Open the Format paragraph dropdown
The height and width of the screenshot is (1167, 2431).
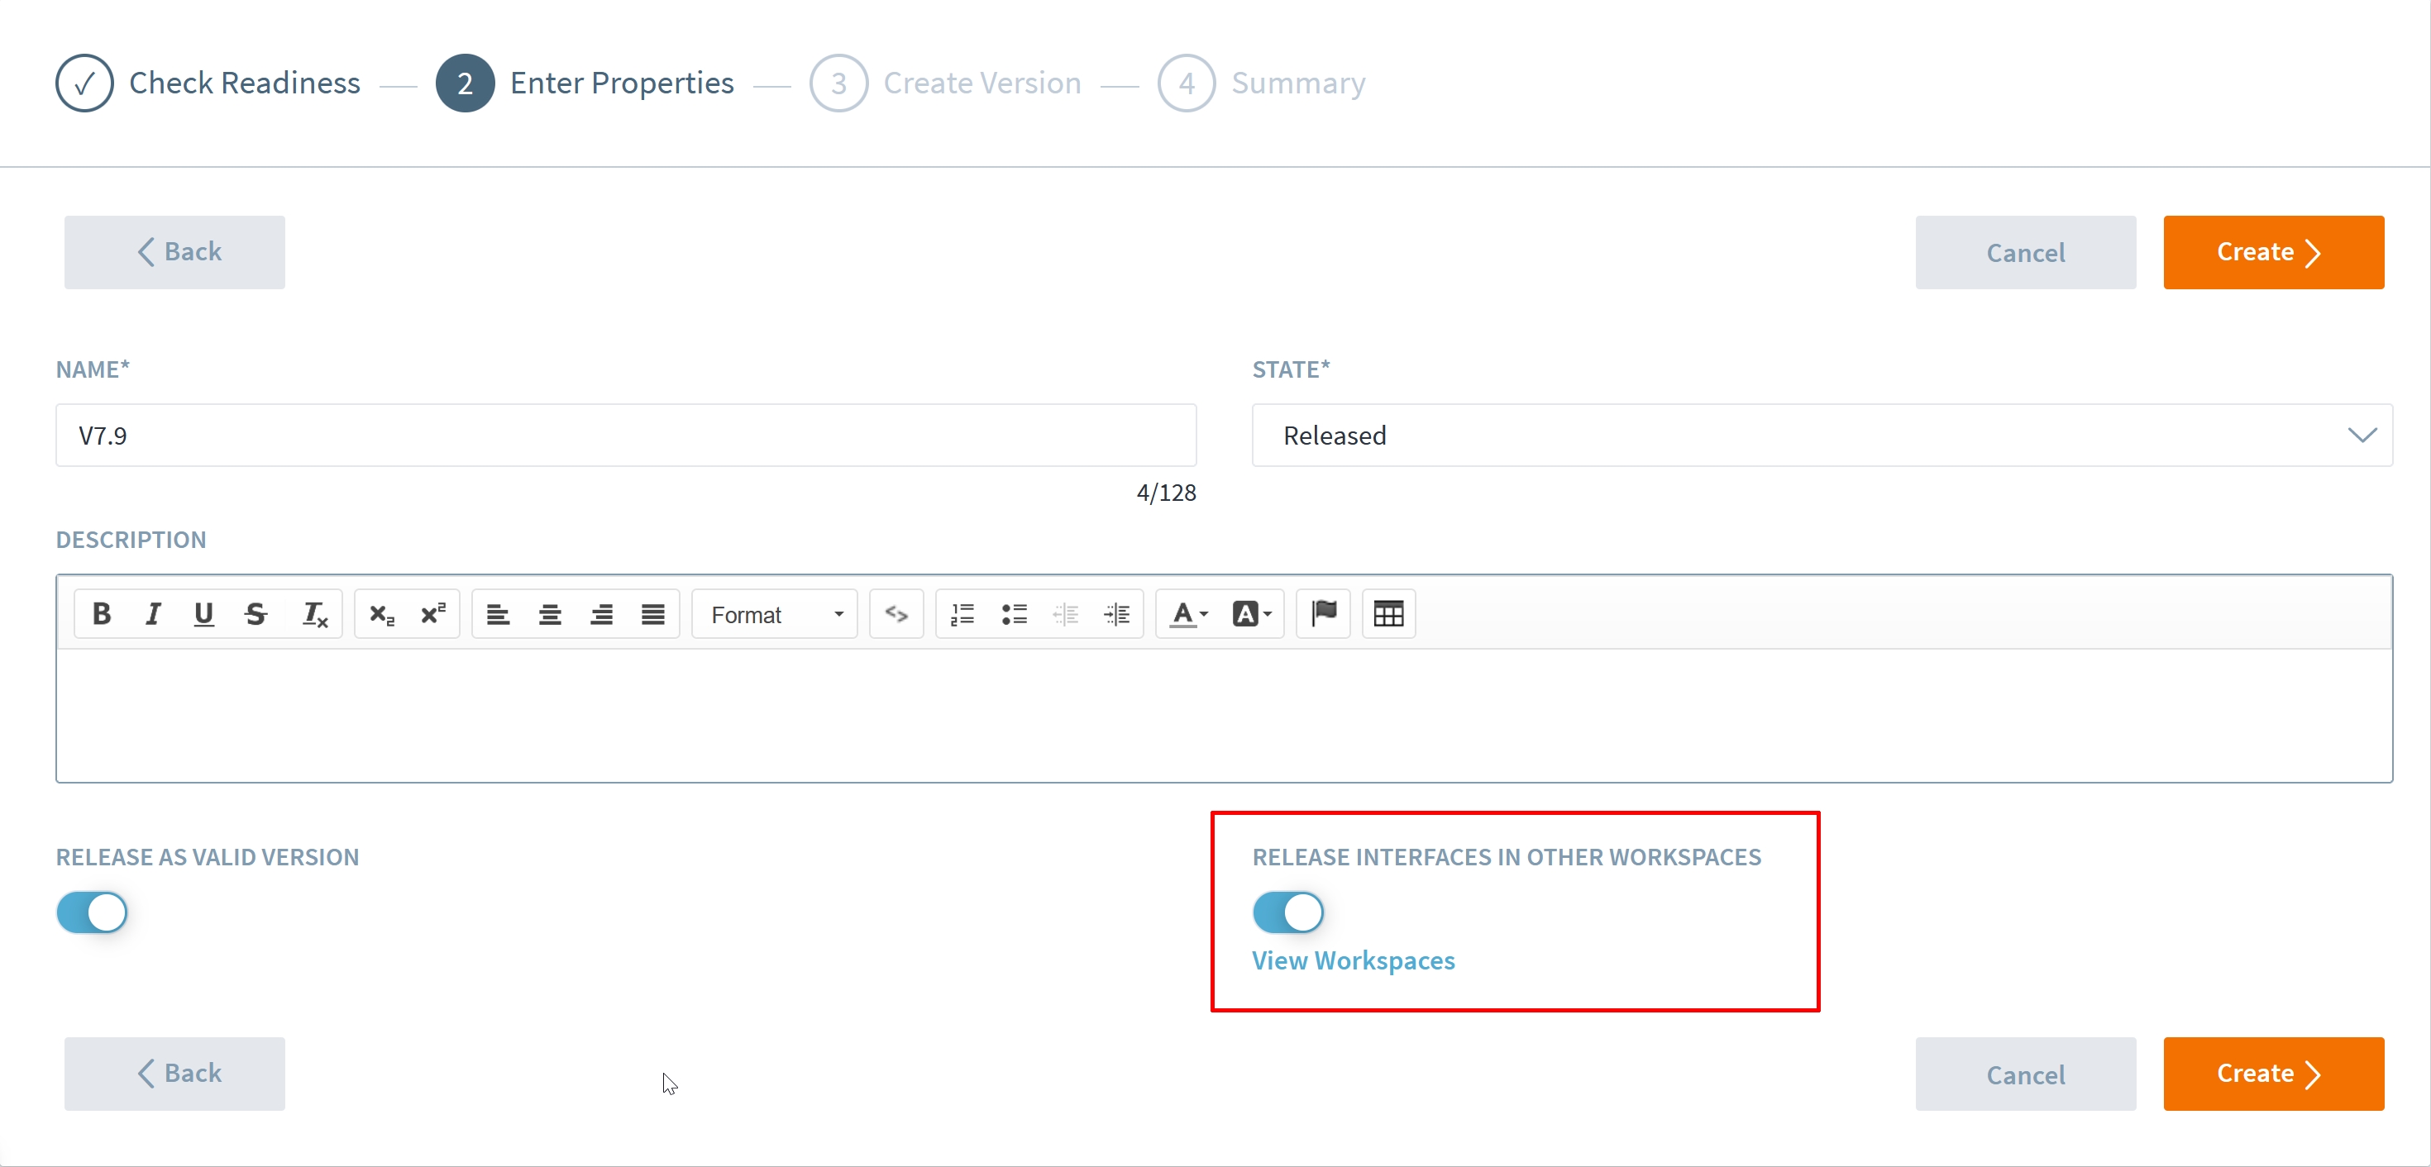pyautogui.click(x=774, y=614)
